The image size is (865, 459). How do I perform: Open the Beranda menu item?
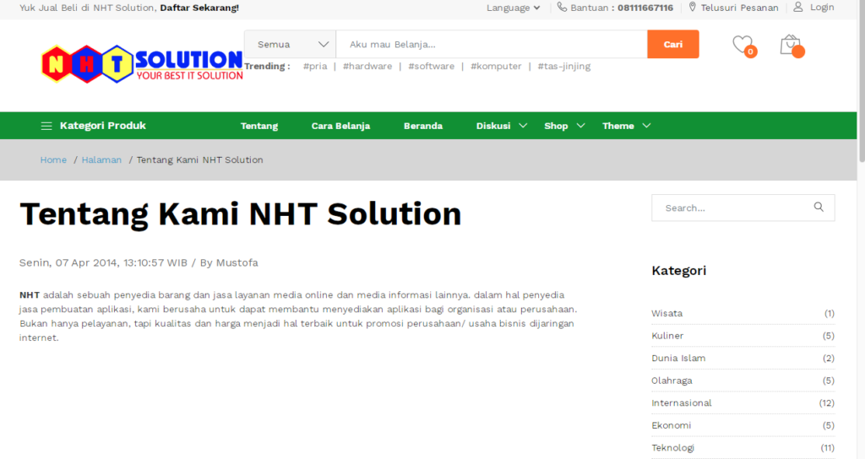(423, 126)
